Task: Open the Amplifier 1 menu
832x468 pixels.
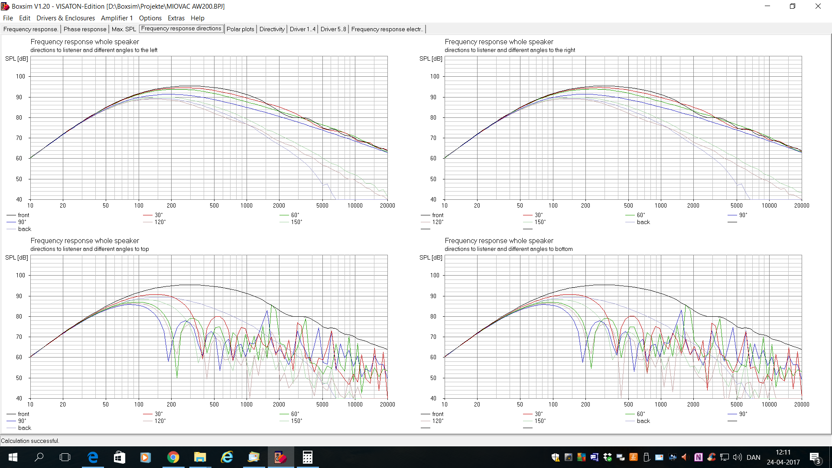Action: pyautogui.click(x=117, y=18)
